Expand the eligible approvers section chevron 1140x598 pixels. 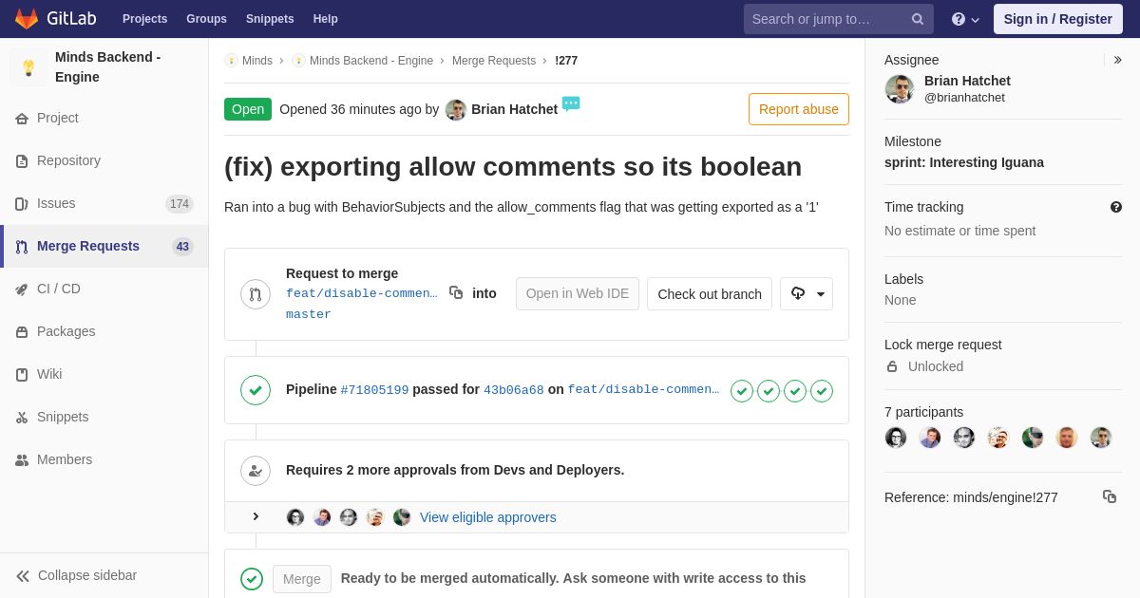[x=256, y=516]
